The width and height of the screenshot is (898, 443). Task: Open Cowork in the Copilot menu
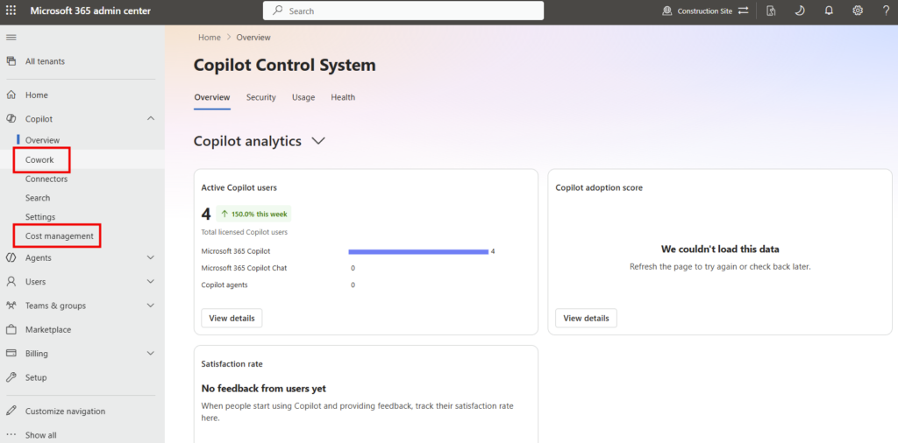coord(39,160)
